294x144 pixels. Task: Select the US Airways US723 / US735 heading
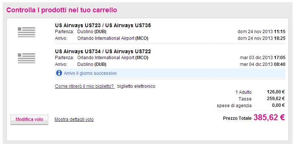[x=103, y=25]
